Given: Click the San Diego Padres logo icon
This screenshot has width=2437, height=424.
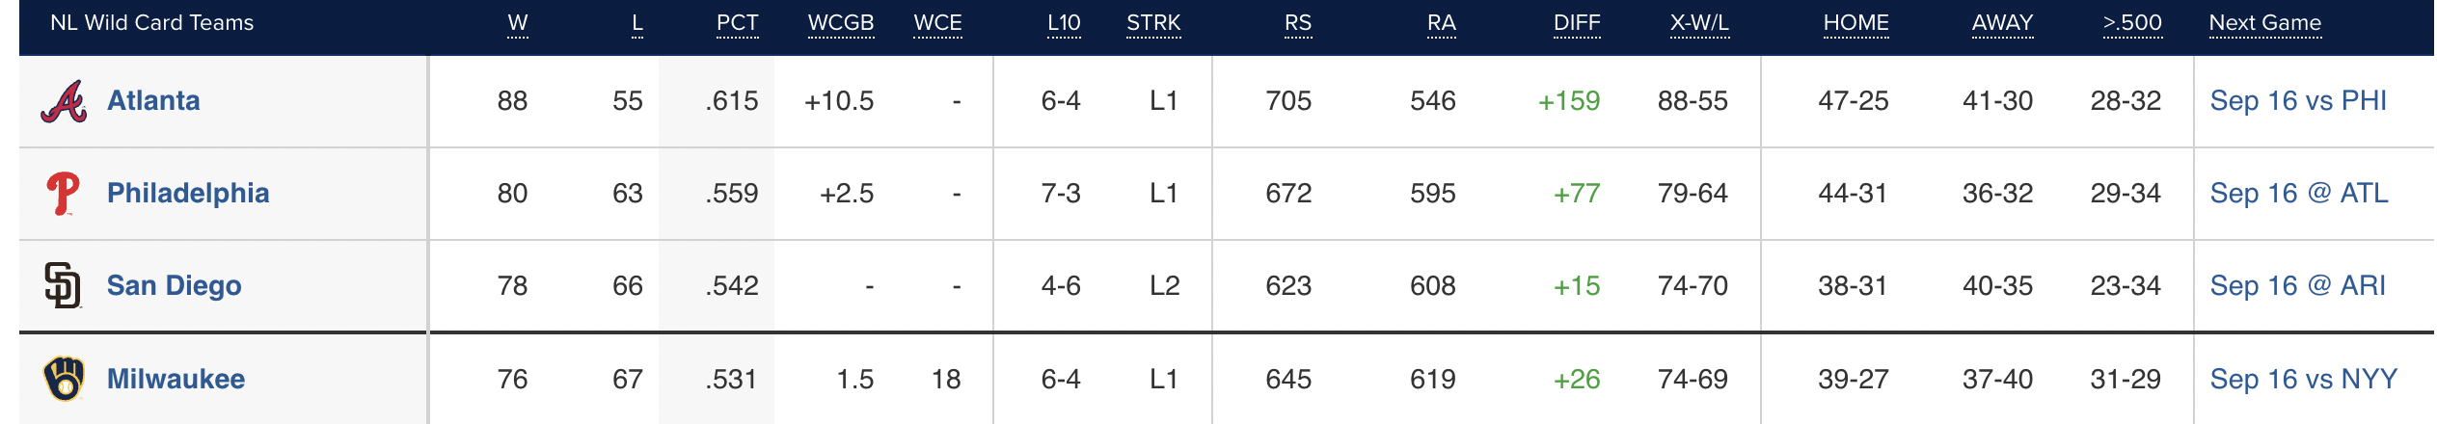Looking at the screenshot, I should coord(64,286).
